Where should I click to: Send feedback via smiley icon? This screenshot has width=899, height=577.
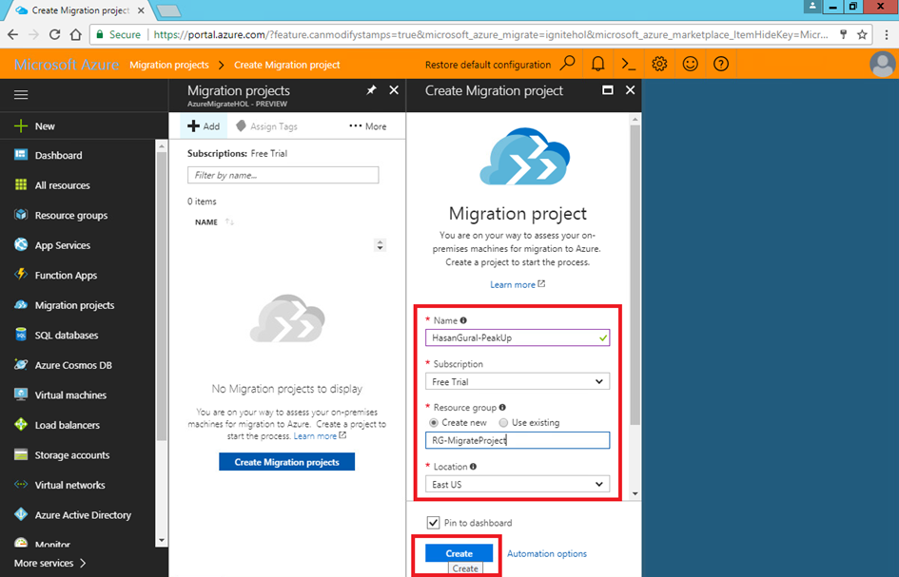[691, 65]
